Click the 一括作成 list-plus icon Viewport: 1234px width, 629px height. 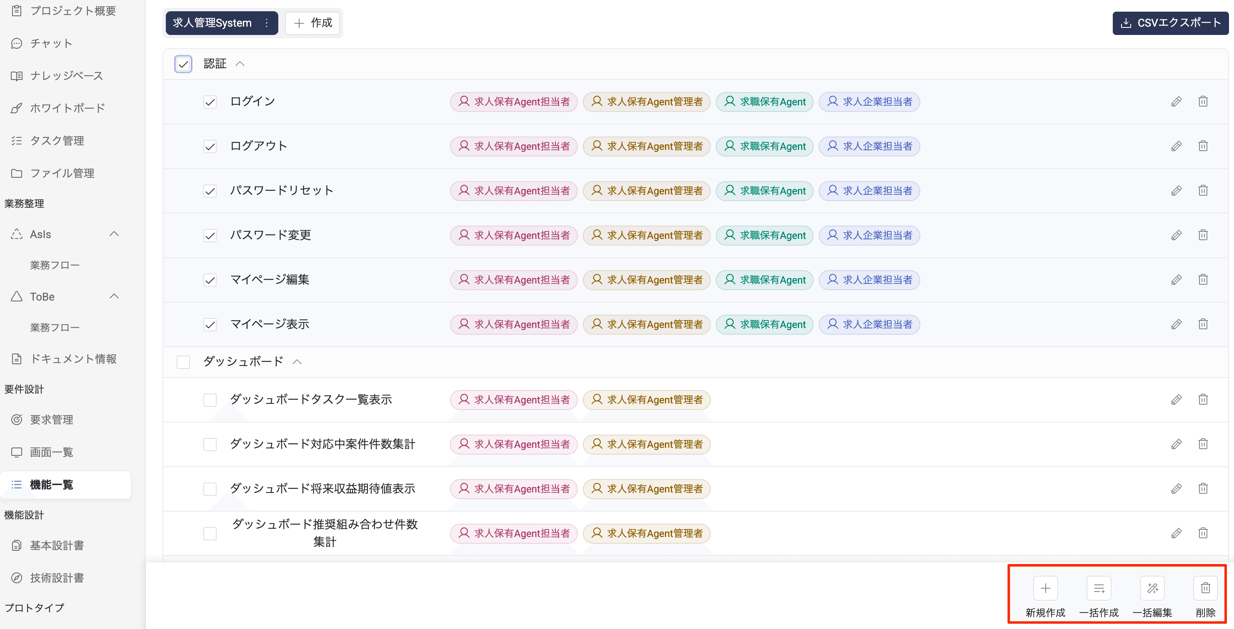(1099, 588)
